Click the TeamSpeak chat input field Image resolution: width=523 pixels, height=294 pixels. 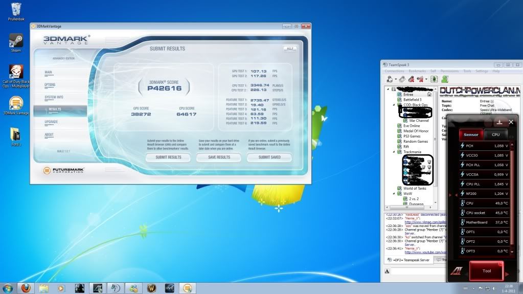coord(419,271)
